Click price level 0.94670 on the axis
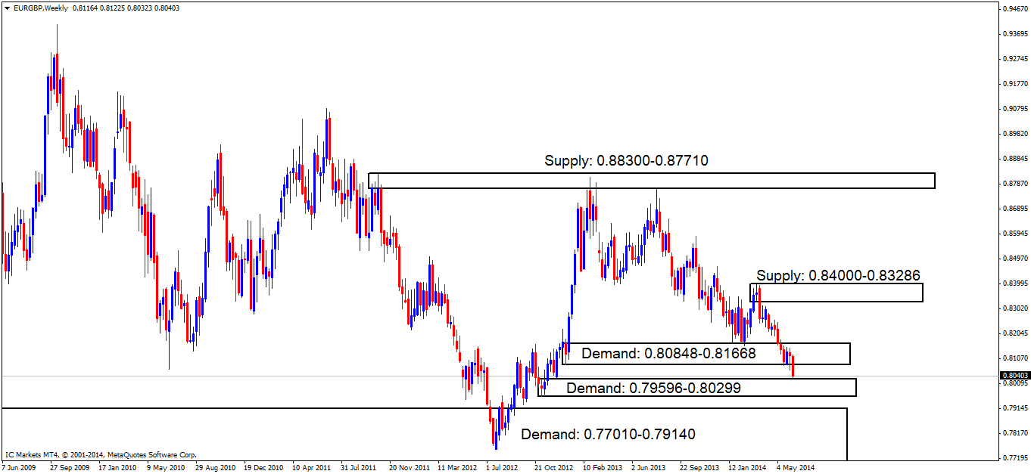Viewport: 1031px width, 474px height. pos(1015,9)
